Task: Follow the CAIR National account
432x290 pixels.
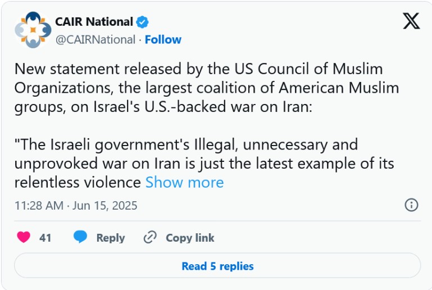Action: pyautogui.click(x=163, y=39)
